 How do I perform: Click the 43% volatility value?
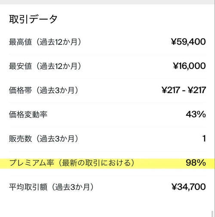(x=196, y=115)
